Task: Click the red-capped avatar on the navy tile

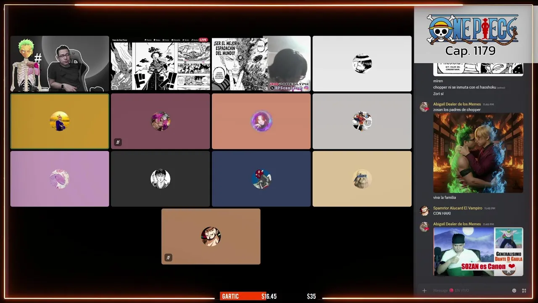Action: 261,179
